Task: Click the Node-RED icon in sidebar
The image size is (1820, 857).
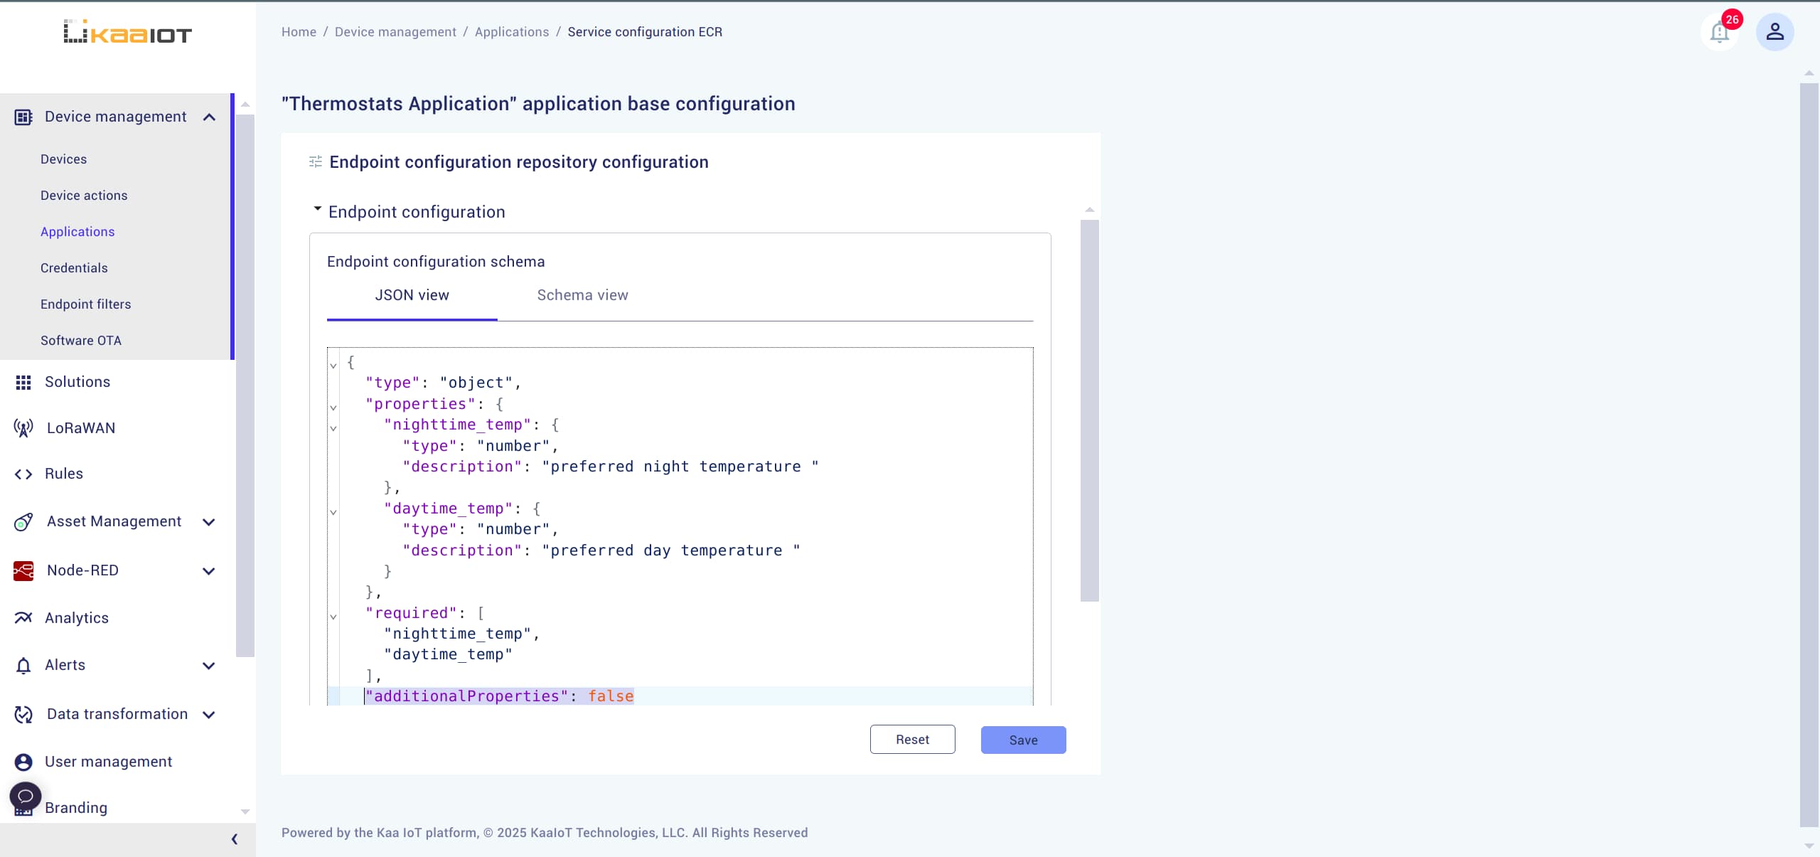Action: [22, 570]
